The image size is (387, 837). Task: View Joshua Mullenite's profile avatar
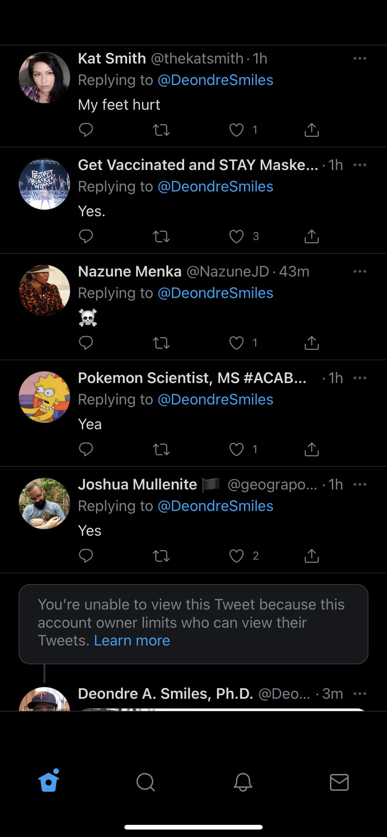[44, 504]
